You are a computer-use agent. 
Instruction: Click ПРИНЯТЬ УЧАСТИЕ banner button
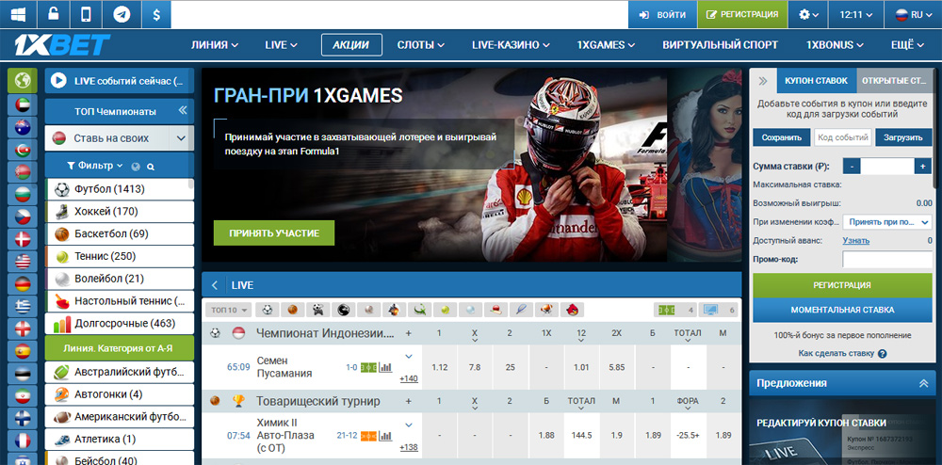click(x=274, y=232)
